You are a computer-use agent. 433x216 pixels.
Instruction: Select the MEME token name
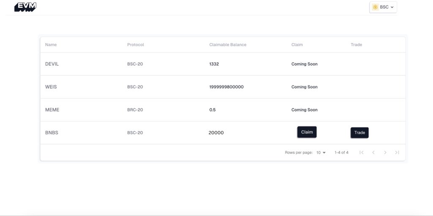pyautogui.click(x=52, y=110)
